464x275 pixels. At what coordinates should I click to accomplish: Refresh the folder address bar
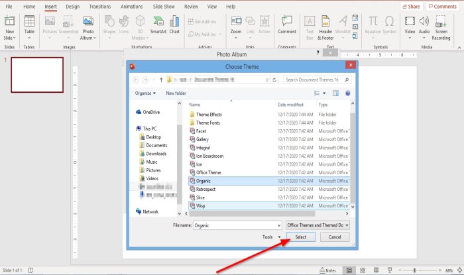[x=274, y=80]
